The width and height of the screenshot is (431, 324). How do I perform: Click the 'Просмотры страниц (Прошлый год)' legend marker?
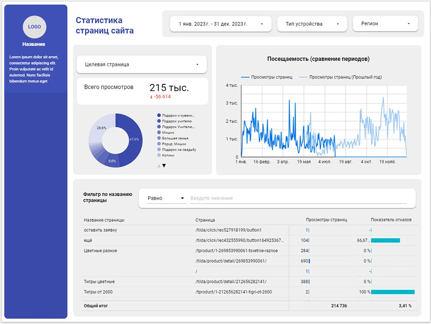point(303,77)
